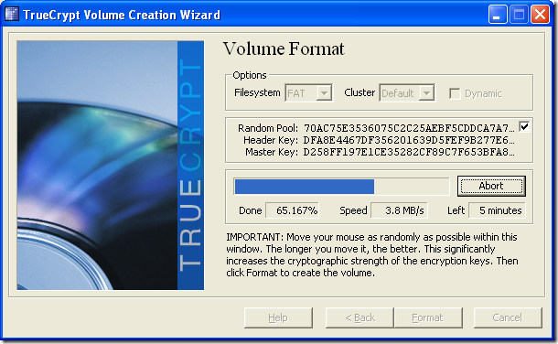Click the Random Pool hex value
Screen dimensions: 558x344
[x=409, y=128]
